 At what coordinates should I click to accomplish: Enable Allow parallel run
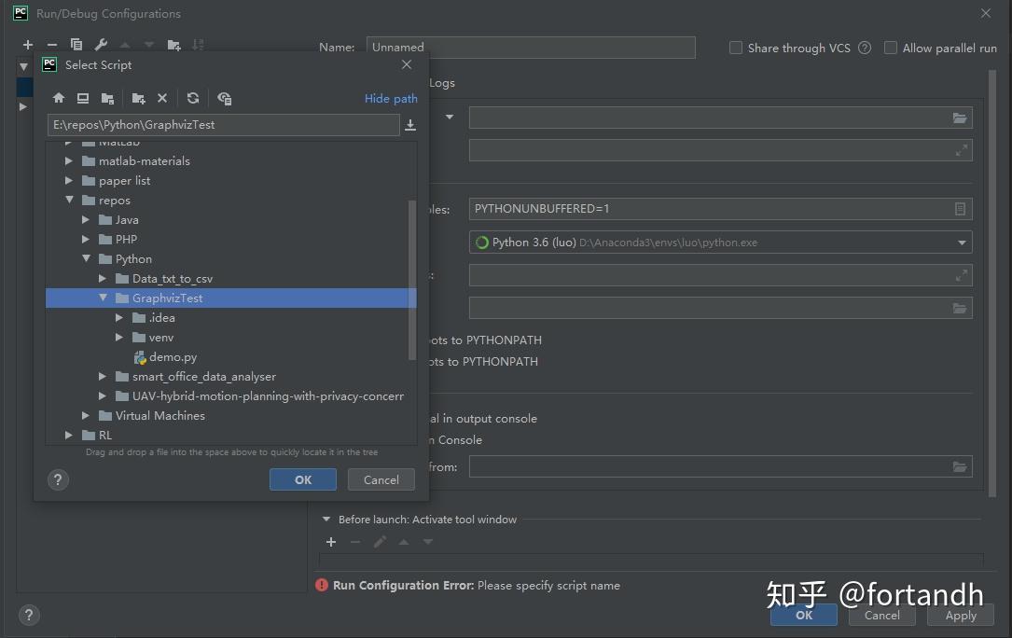891,48
